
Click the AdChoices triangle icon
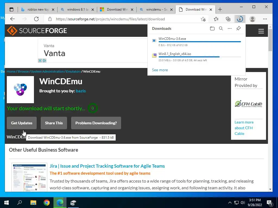point(44,61)
